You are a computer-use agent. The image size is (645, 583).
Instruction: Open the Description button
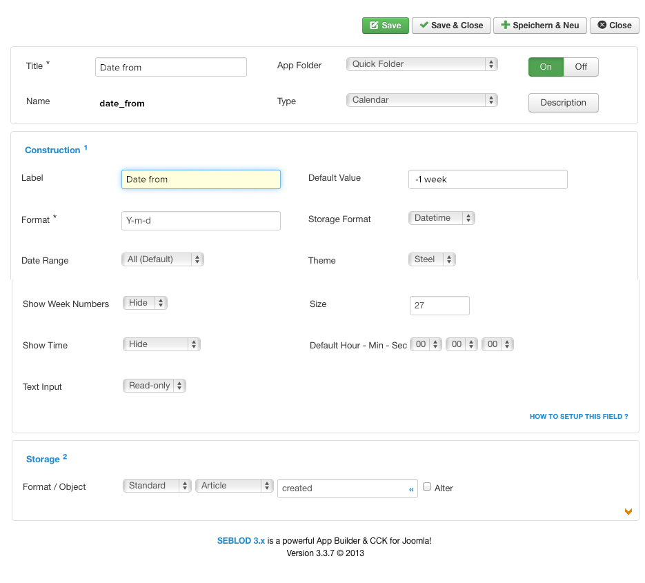pyautogui.click(x=563, y=103)
